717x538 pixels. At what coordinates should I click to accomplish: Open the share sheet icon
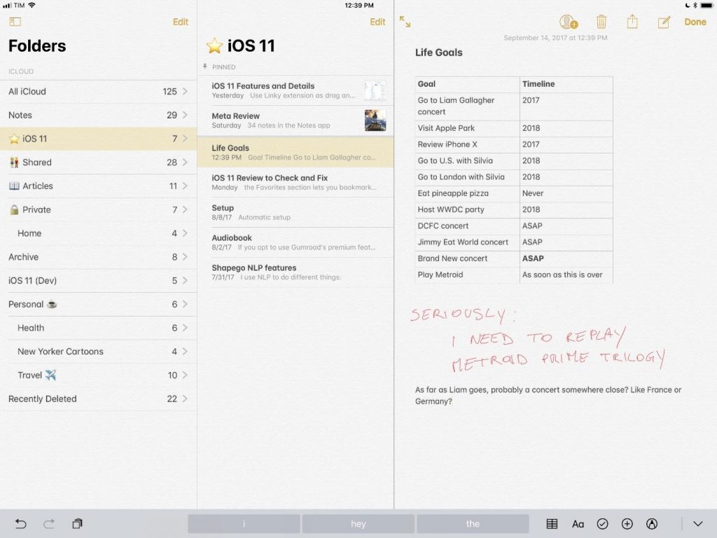click(632, 21)
